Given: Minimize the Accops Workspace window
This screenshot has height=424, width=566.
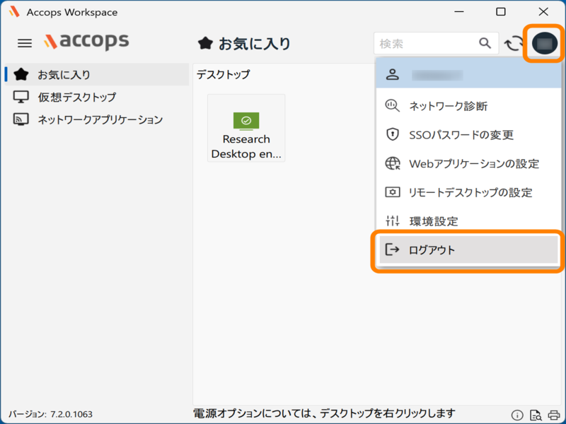Looking at the screenshot, I should [458, 12].
